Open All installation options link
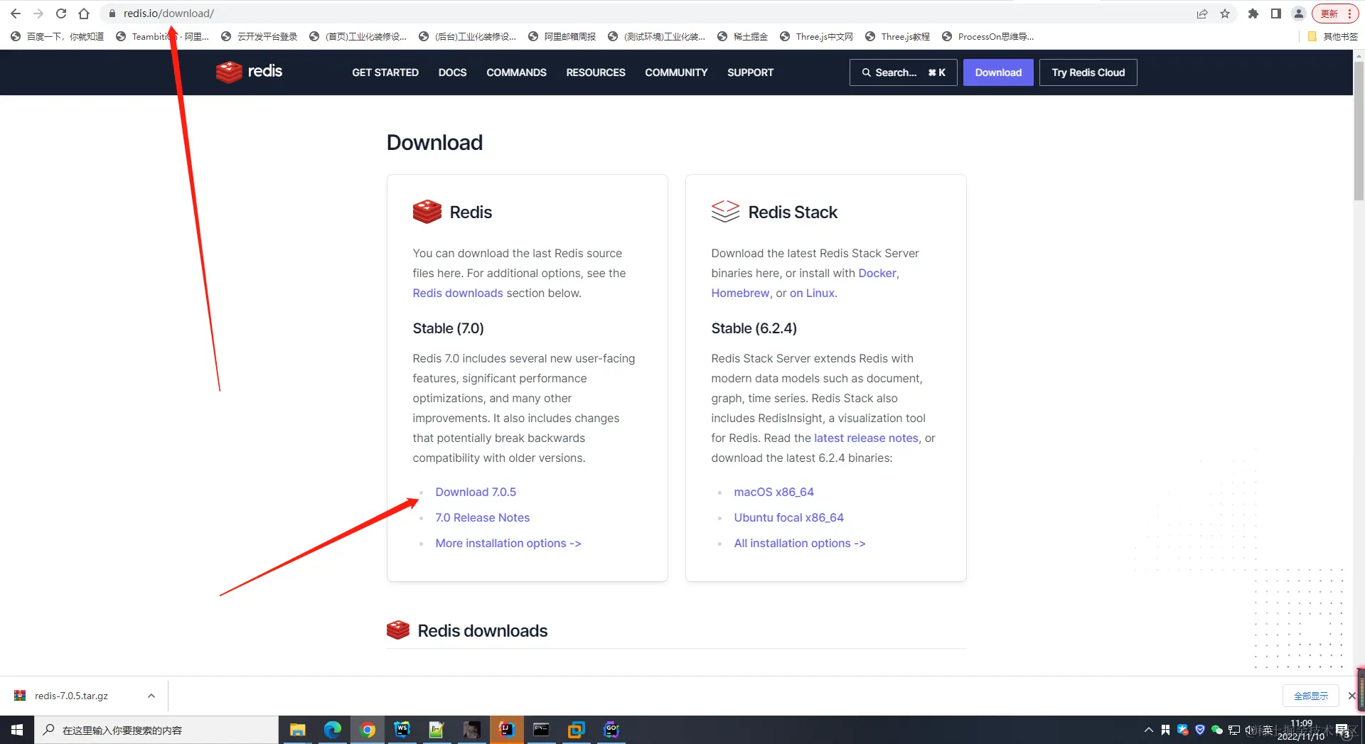This screenshot has height=744, width=1365. (800, 543)
